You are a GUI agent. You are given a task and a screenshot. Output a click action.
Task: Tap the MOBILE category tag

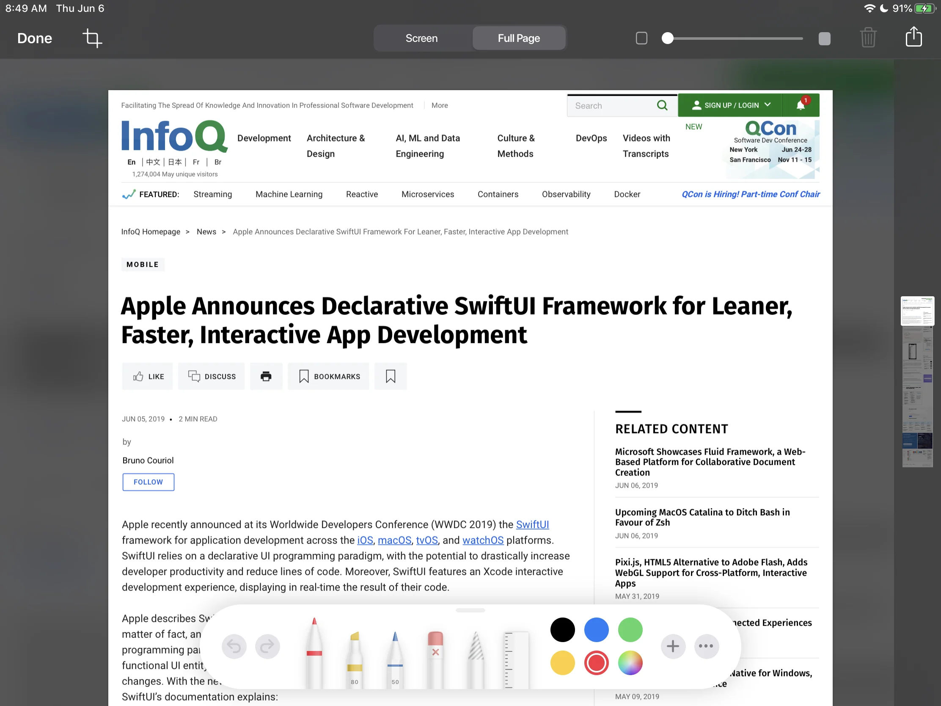143,264
